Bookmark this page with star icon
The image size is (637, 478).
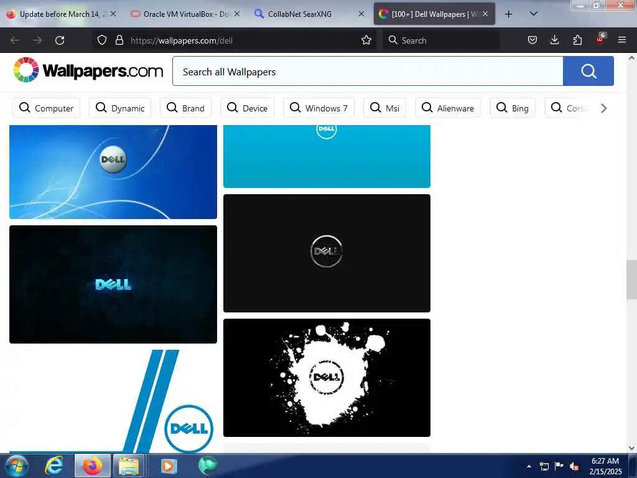point(366,40)
